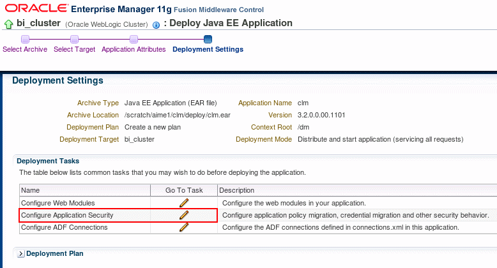
Task: Click the application name value clm
Action: click(303, 103)
